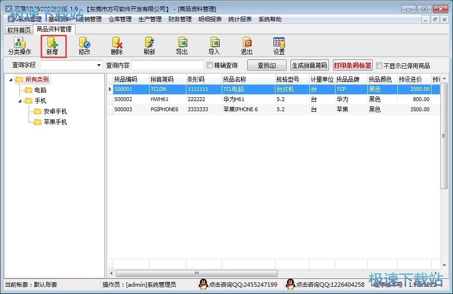Click the 预设进价 column header
The width and height of the screenshot is (453, 294).
pyautogui.click(x=414, y=79)
